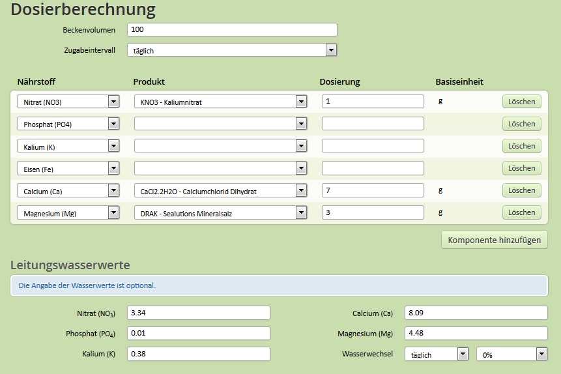The height and width of the screenshot is (374, 561).
Task: Open the empty product dropdown for Phosphat
Action: [221, 124]
